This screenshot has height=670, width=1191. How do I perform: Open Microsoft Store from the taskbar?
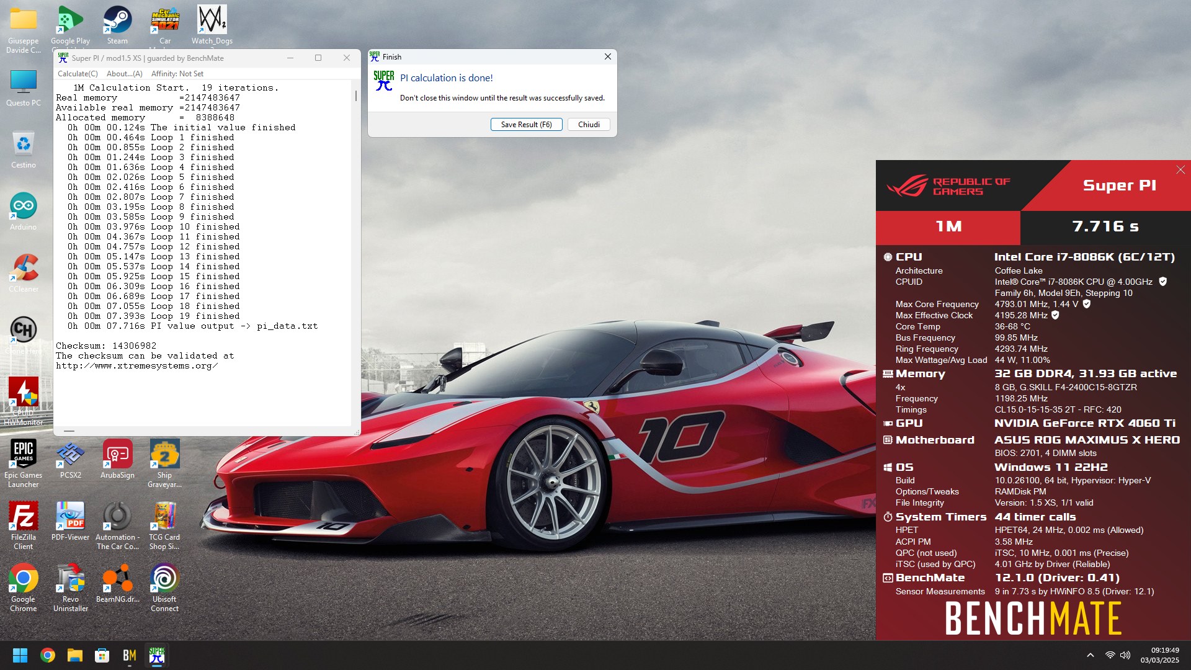102,655
